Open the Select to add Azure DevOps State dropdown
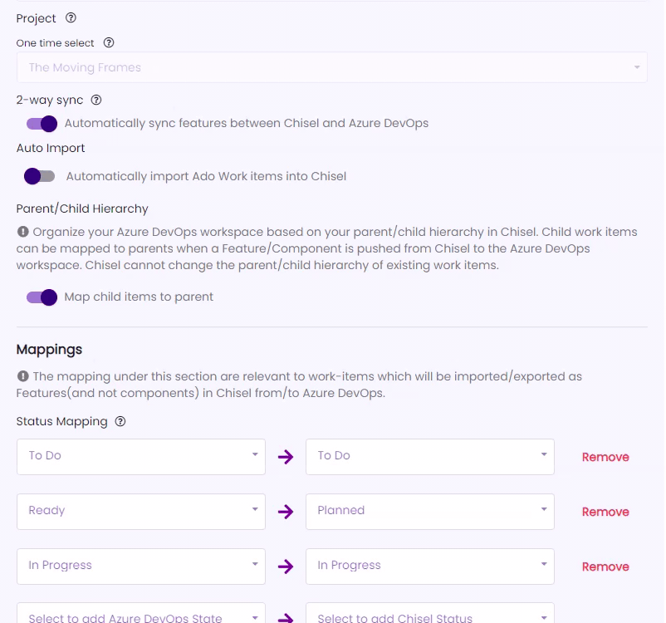666x623 pixels. coord(141,613)
